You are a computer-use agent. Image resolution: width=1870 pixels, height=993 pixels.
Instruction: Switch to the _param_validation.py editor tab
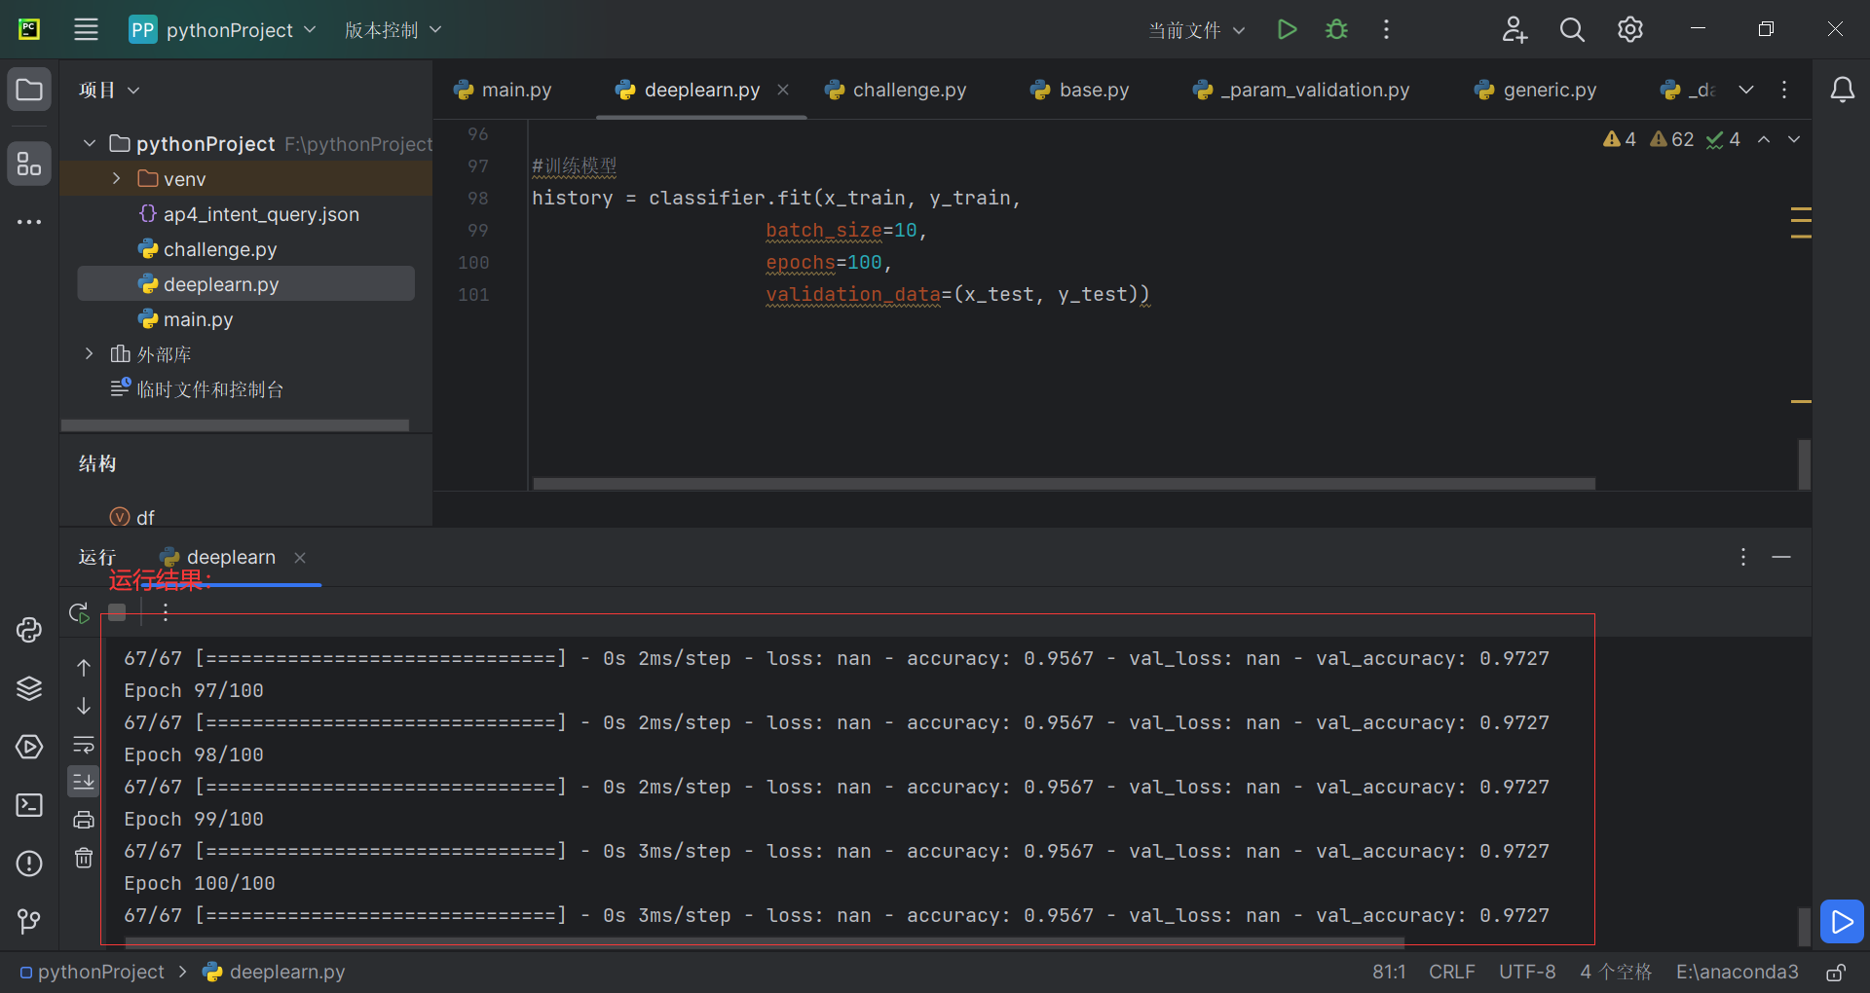click(1301, 90)
